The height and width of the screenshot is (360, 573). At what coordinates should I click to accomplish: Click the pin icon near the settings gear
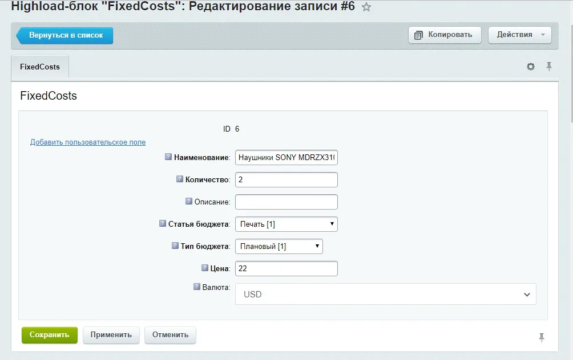tap(548, 67)
